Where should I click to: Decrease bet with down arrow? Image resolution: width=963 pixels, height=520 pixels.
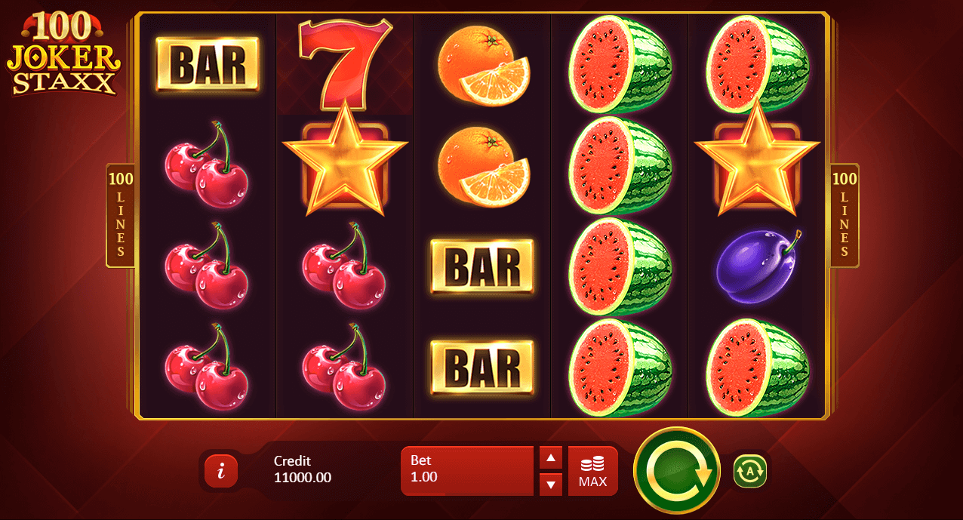(551, 485)
